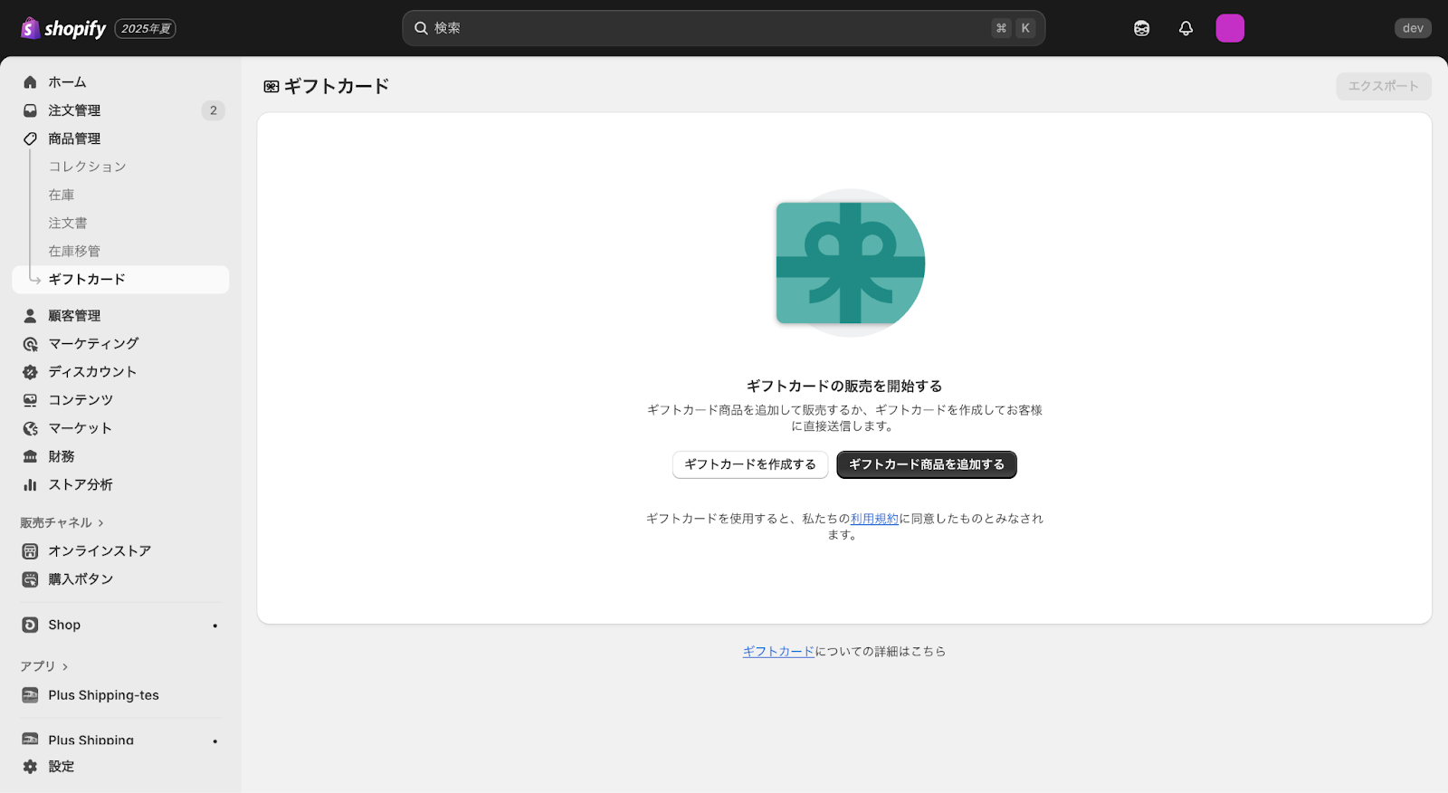Click the マーケティング target icon
Viewport: 1448px width, 793px height.
30,344
